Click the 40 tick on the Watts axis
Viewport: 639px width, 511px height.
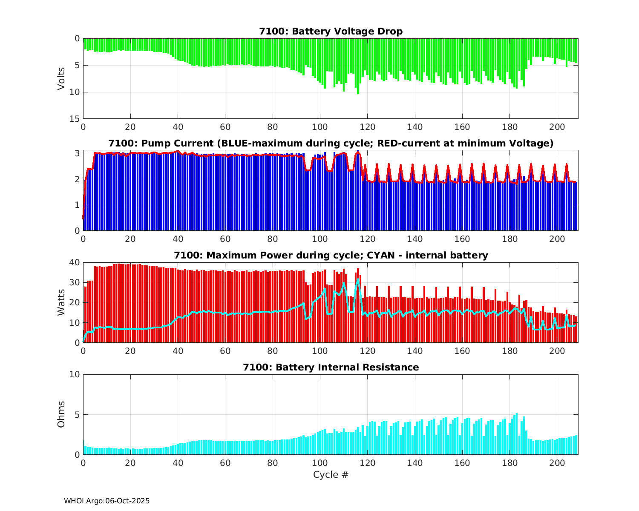click(x=75, y=262)
